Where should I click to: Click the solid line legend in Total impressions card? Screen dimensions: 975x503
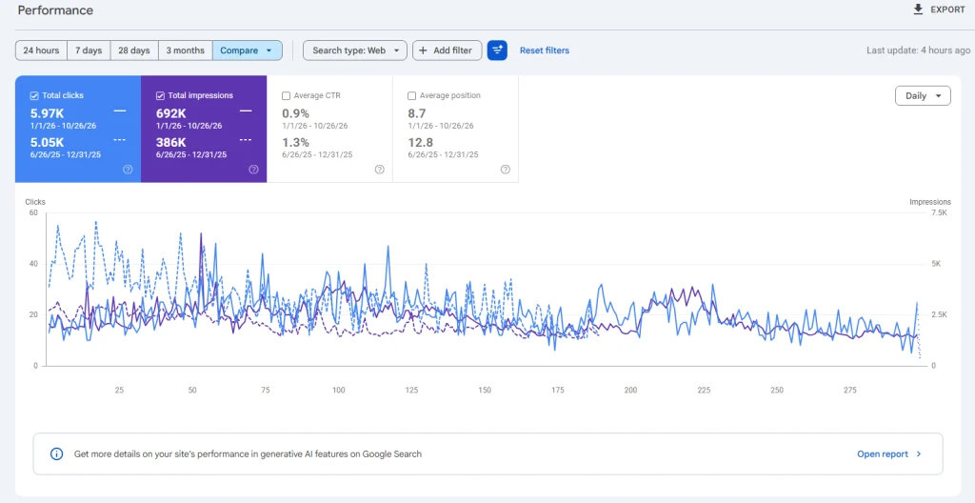coord(246,111)
